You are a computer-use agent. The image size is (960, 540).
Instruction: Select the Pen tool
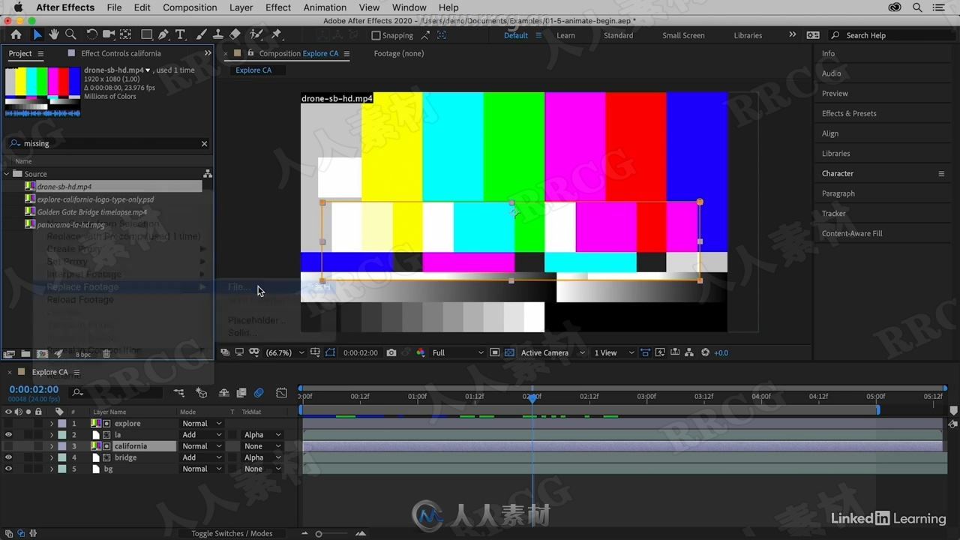click(x=163, y=34)
